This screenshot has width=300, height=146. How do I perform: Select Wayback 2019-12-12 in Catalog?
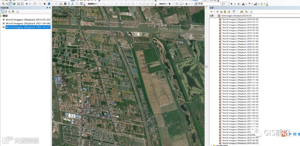(x=240, y=38)
